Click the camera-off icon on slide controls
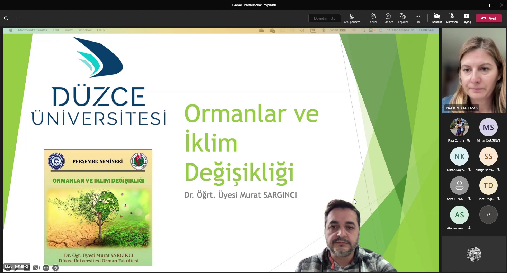This screenshot has width=507, height=273. (x=36, y=268)
